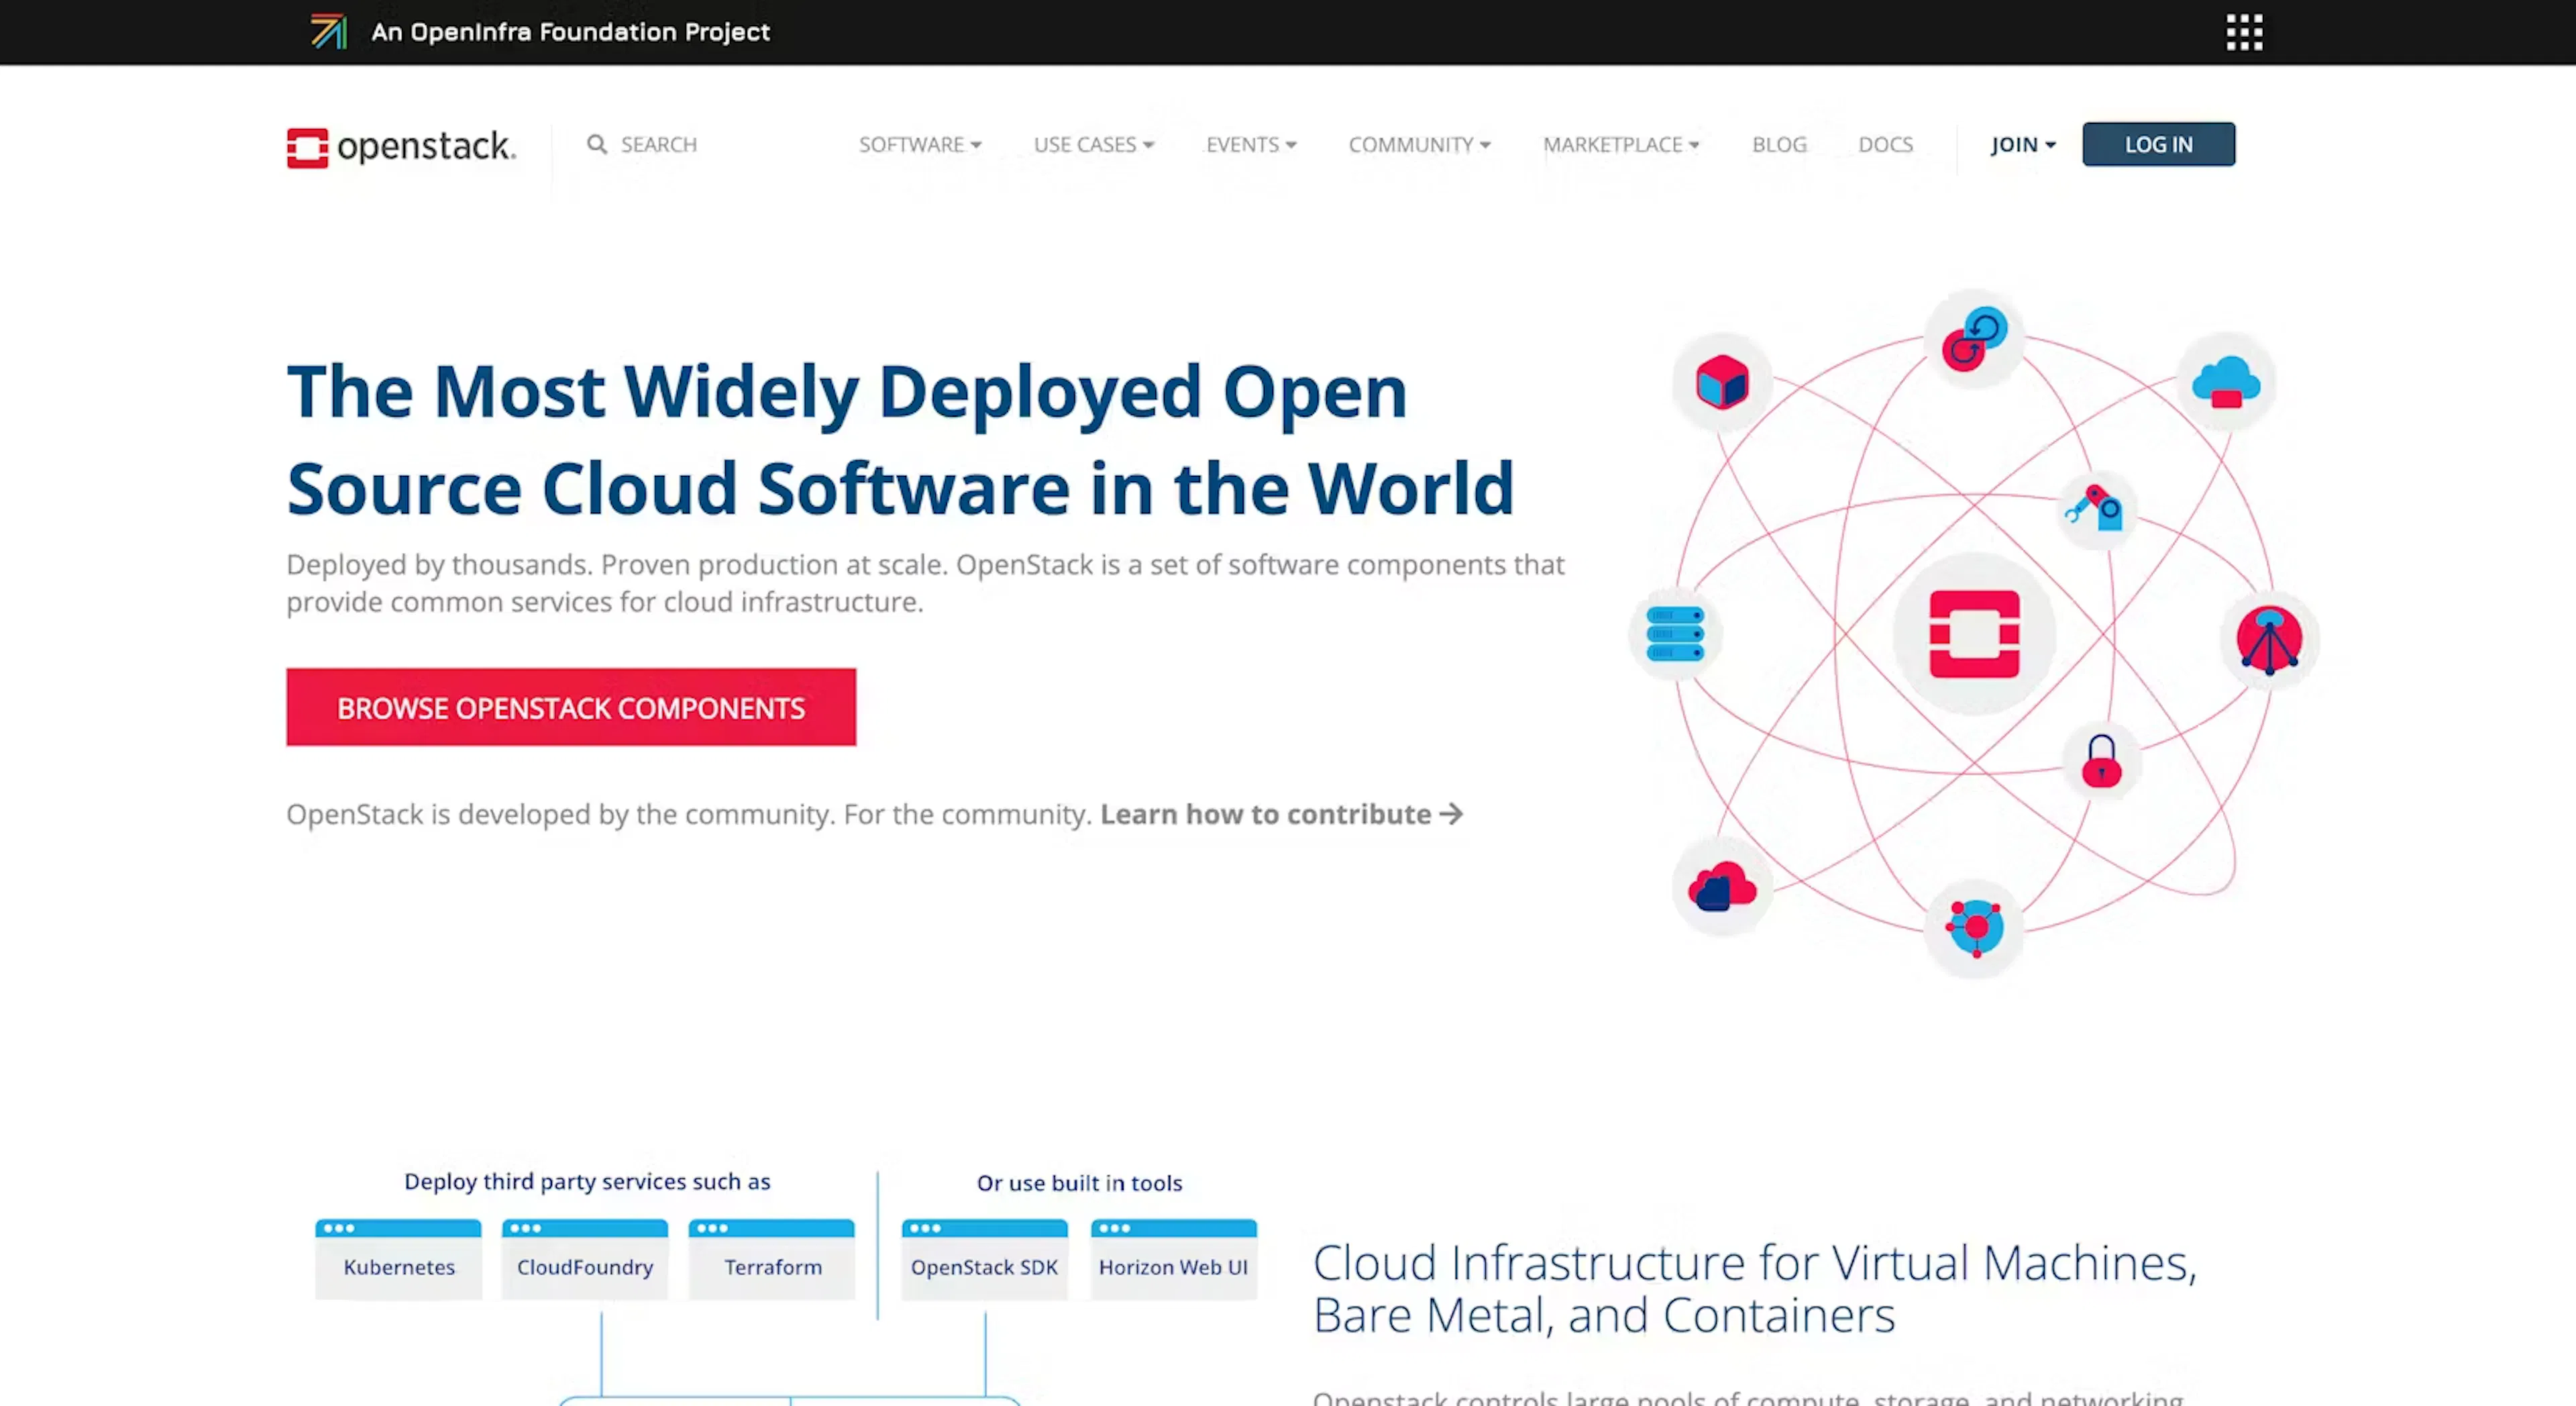
Task: Click the blue server stack icon
Action: pos(1675,634)
